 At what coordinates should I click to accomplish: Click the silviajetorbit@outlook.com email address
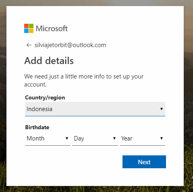pyautogui.click(x=70, y=45)
